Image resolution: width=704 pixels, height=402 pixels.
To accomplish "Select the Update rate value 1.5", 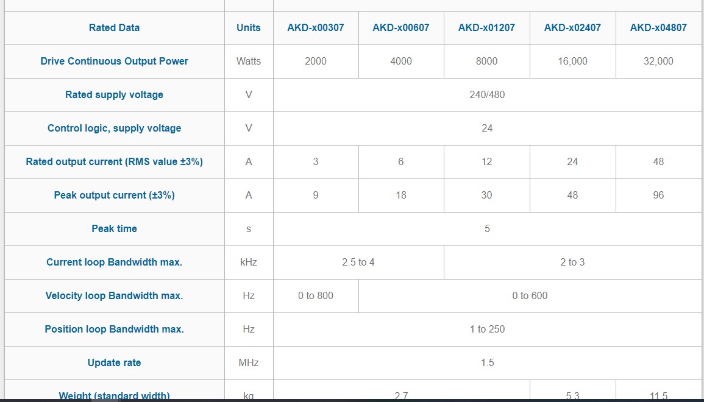I will coord(487,362).
